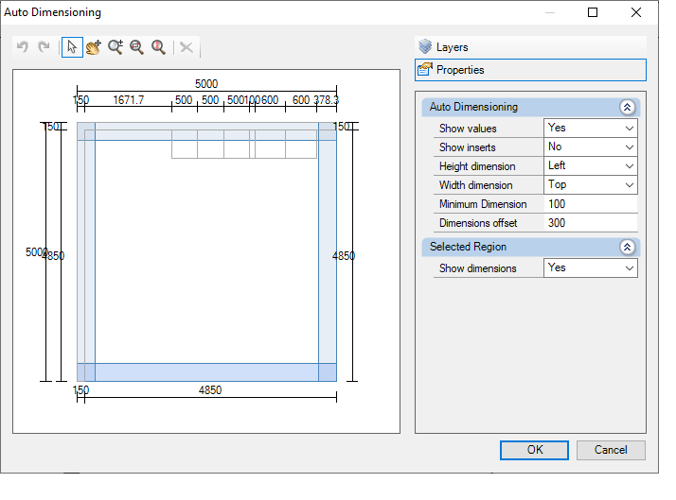
Task: Click the Zoom to original size icon
Action: [x=158, y=47]
